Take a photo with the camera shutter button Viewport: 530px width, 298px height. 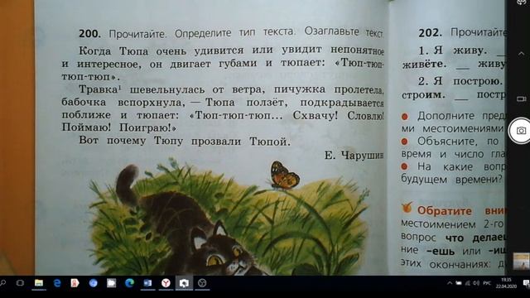tap(521, 131)
